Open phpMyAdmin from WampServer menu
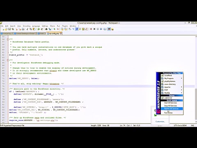The width and height of the screenshot is (197, 148). (172, 81)
